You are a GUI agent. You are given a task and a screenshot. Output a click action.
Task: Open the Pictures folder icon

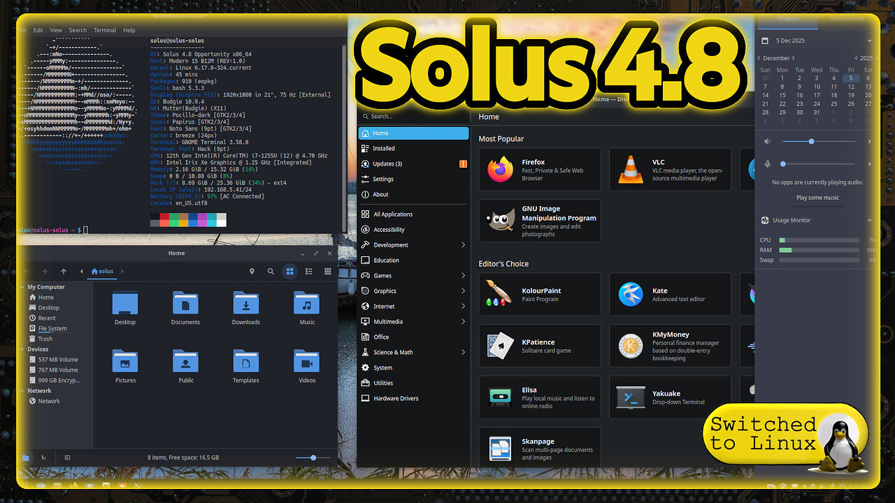(x=125, y=366)
